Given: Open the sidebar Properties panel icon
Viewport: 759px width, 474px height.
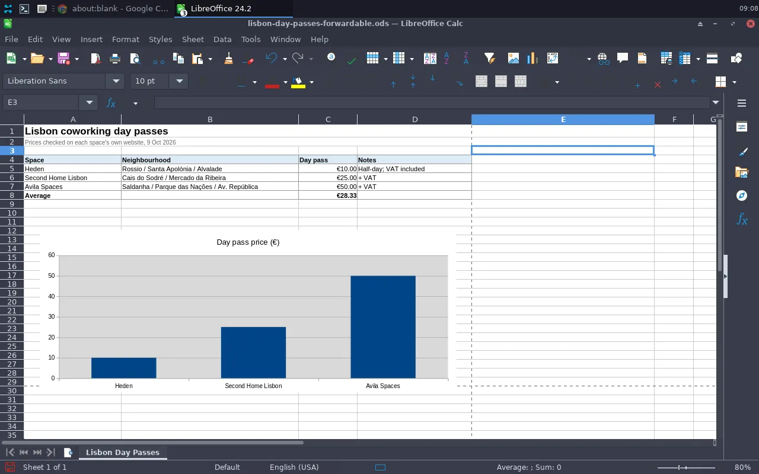Looking at the screenshot, I should click(742, 126).
